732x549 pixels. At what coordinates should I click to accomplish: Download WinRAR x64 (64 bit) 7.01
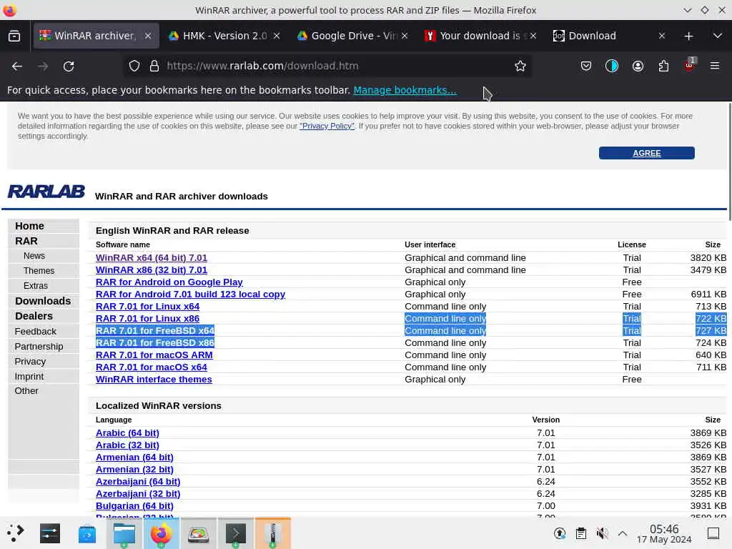pyautogui.click(x=152, y=257)
